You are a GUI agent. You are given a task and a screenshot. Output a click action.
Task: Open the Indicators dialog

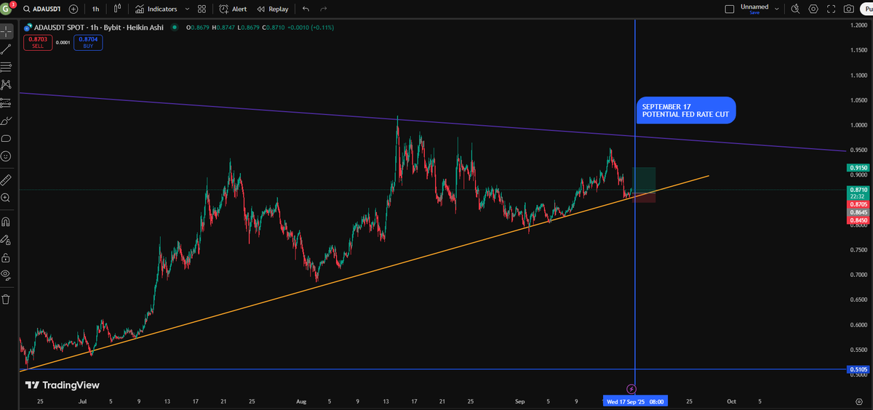point(156,9)
